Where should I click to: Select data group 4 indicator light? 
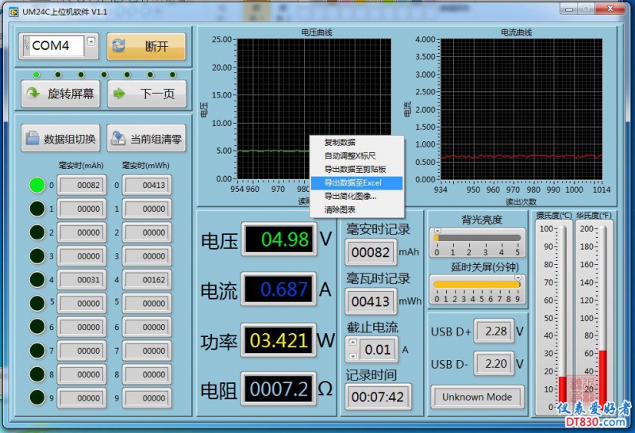[37, 280]
